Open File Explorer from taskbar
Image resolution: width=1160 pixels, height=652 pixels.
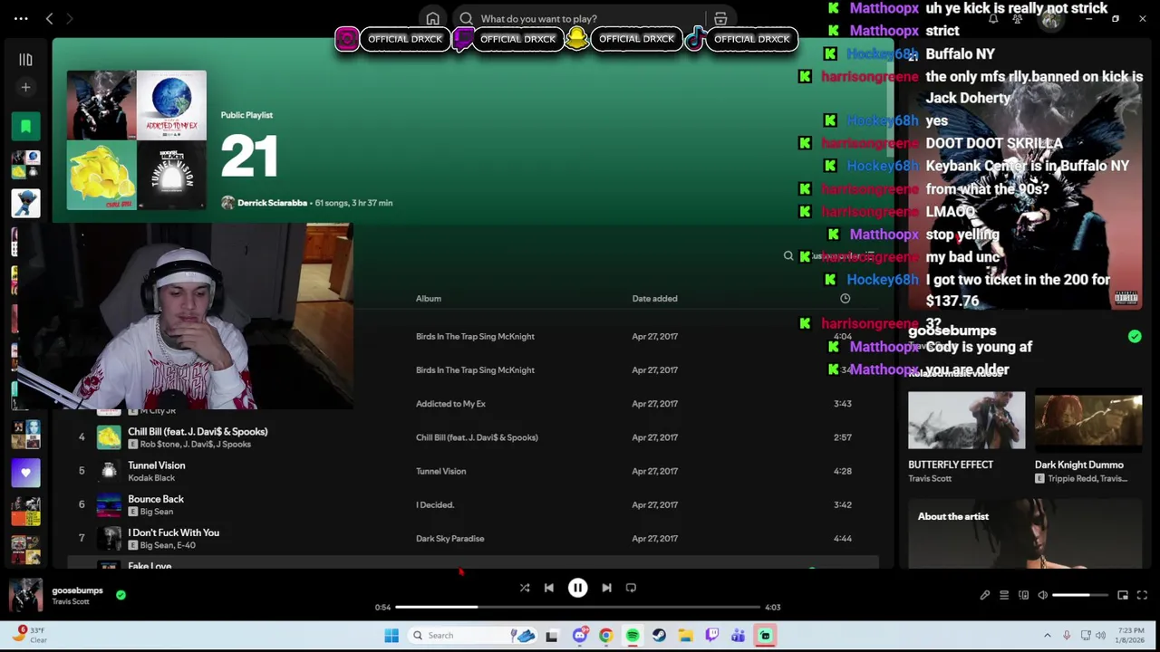coord(686,636)
